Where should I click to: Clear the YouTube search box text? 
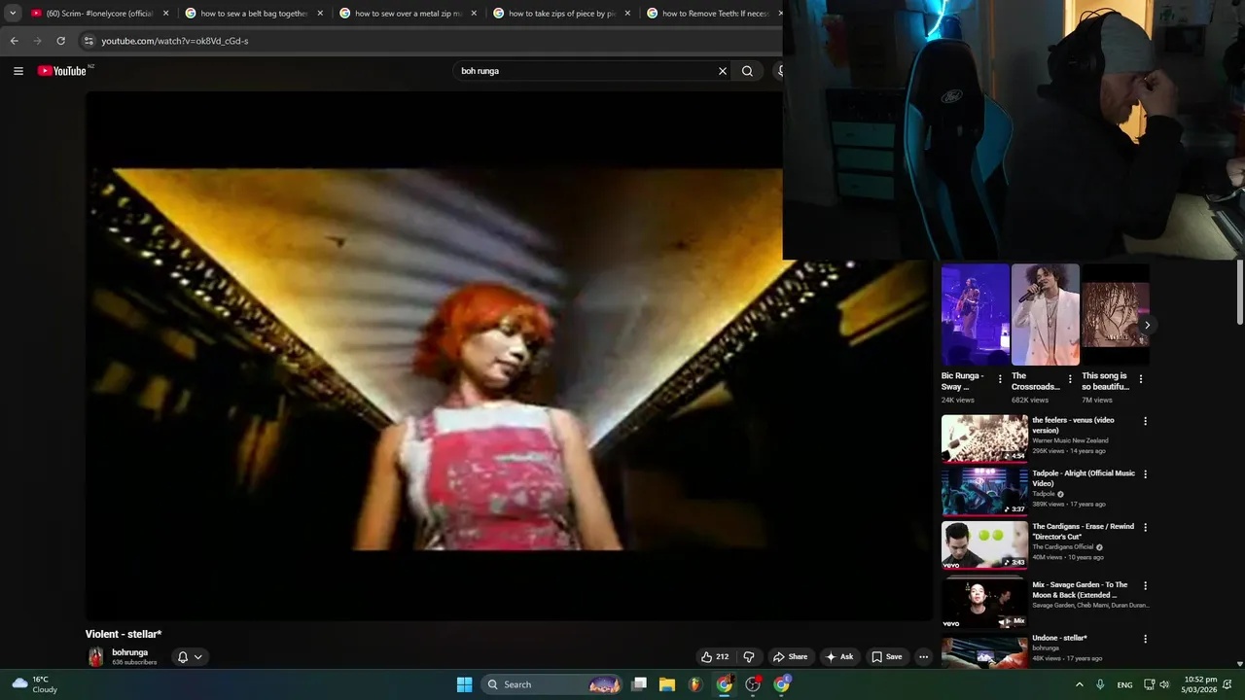pos(723,71)
